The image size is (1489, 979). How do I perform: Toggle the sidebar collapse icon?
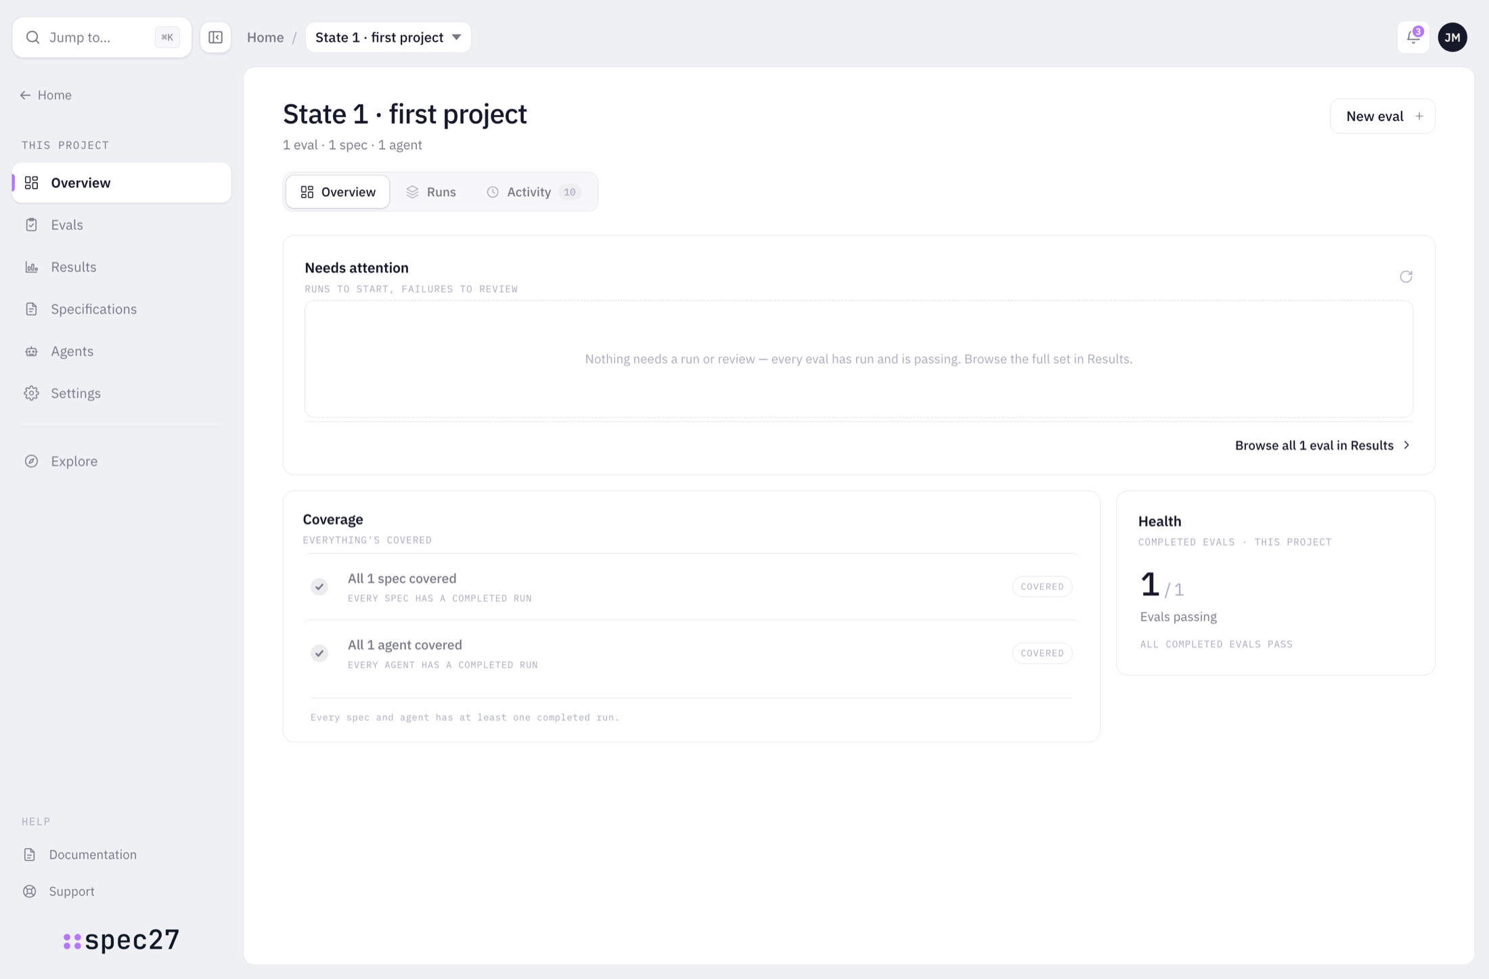[x=215, y=37]
